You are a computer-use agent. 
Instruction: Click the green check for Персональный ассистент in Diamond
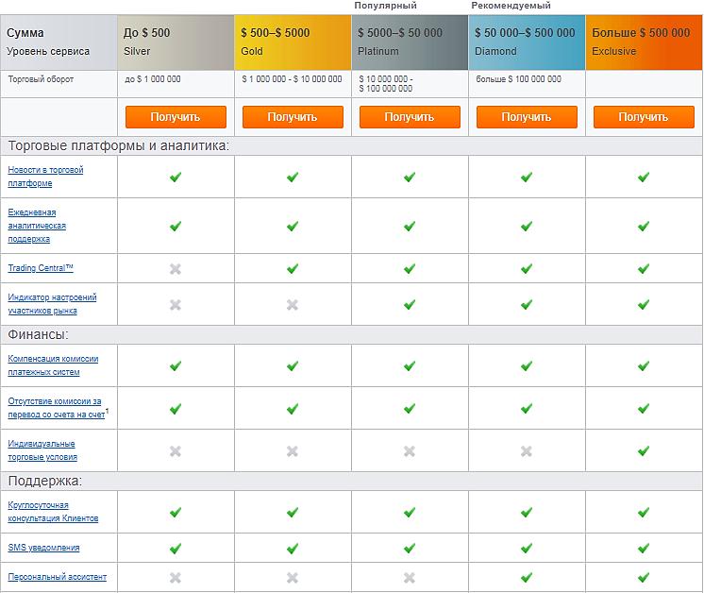527,577
